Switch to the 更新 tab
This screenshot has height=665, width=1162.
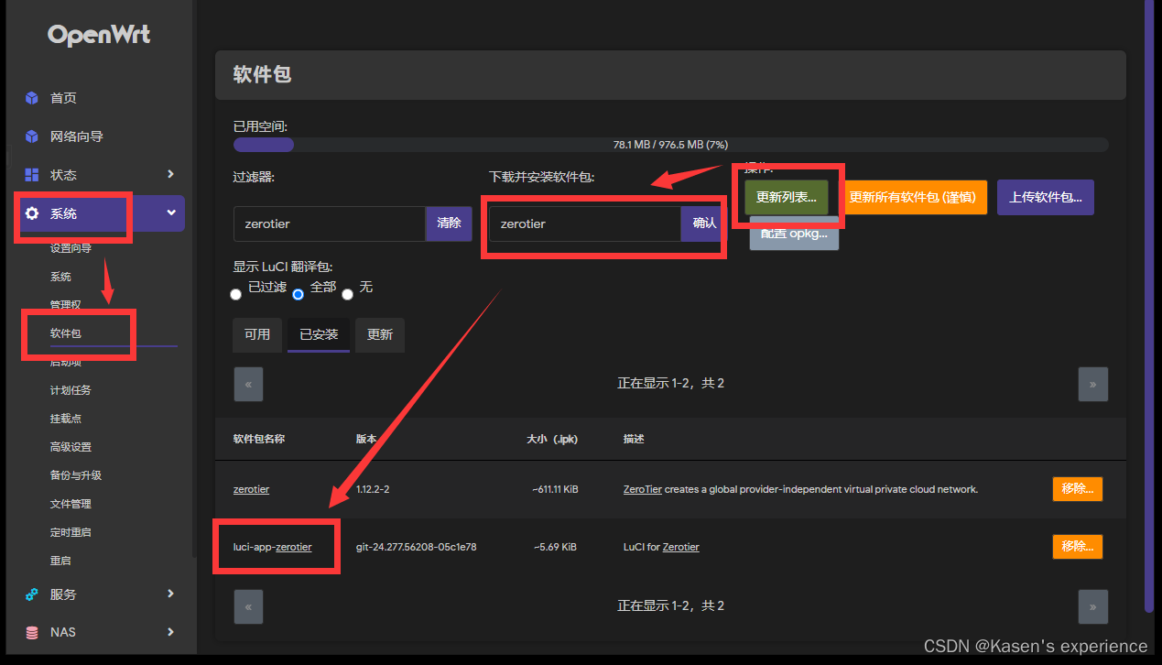pyautogui.click(x=380, y=335)
